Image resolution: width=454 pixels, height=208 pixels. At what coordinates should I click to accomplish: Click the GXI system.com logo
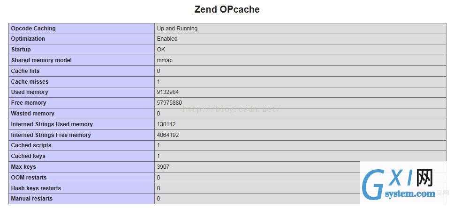click(403, 183)
